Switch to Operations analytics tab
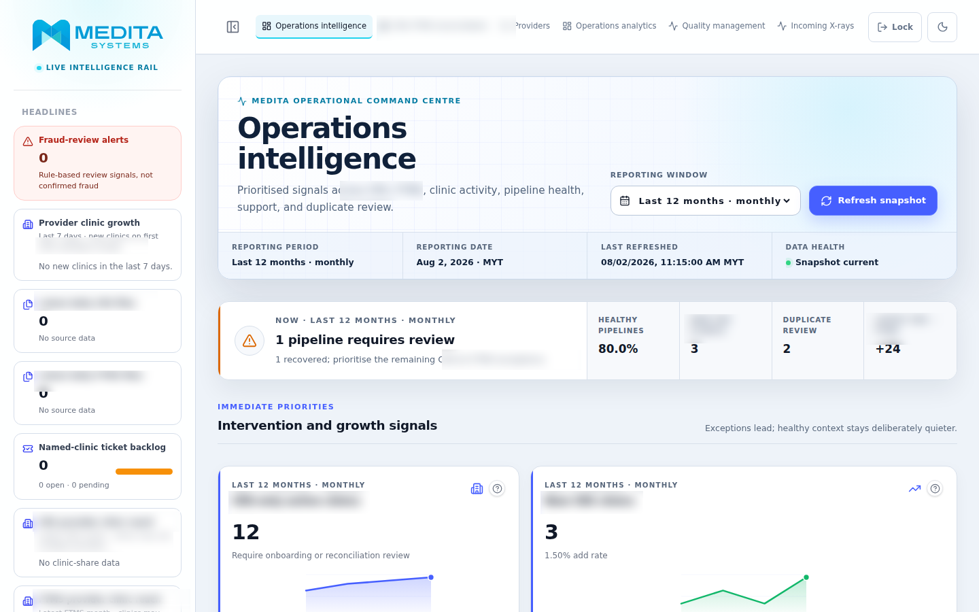 tap(609, 26)
